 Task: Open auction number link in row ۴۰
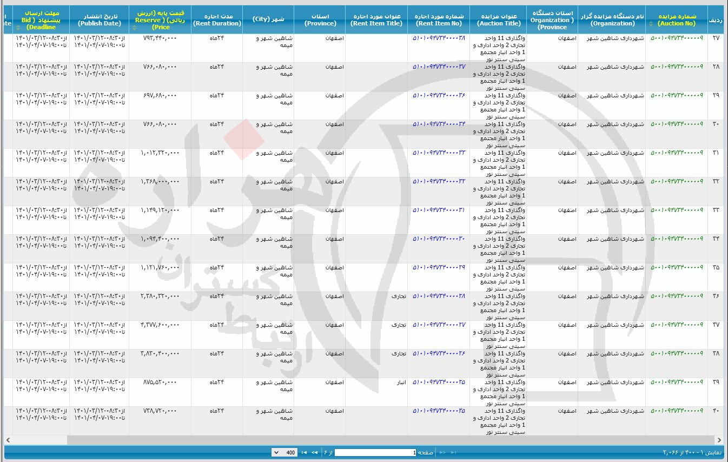tap(676, 411)
